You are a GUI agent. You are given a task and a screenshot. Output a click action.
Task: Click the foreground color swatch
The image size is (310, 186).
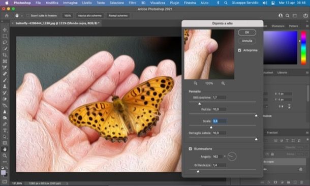pyautogui.click(x=4, y=173)
